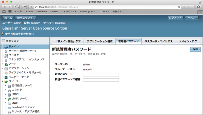Click the 新規パスワード input field
This screenshot has width=203, height=115.
coord(101,75)
